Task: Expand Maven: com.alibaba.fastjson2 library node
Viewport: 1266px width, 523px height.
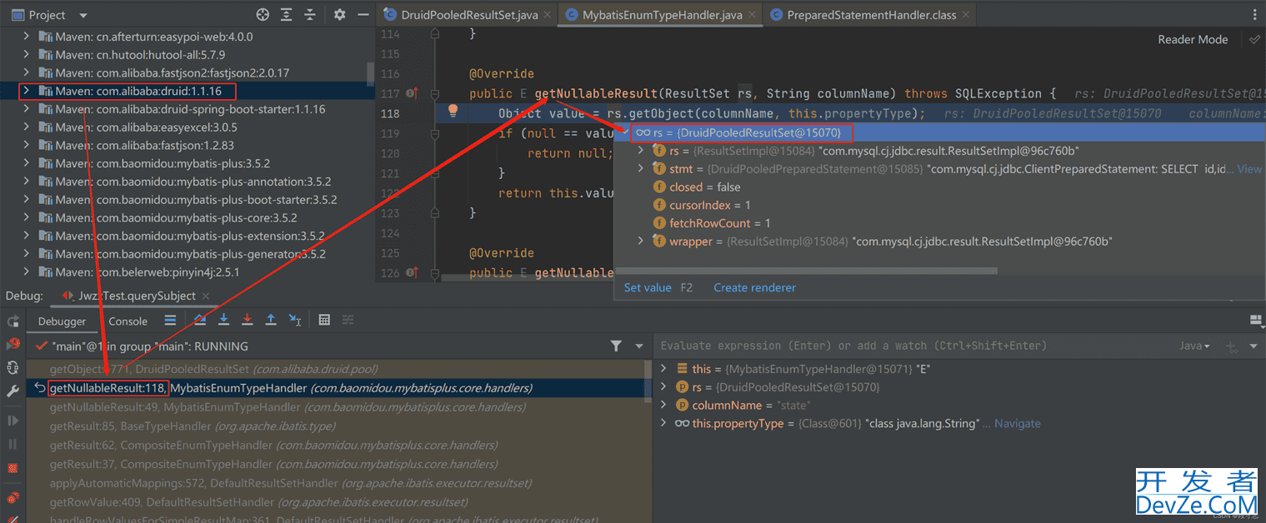Action: point(26,73)
